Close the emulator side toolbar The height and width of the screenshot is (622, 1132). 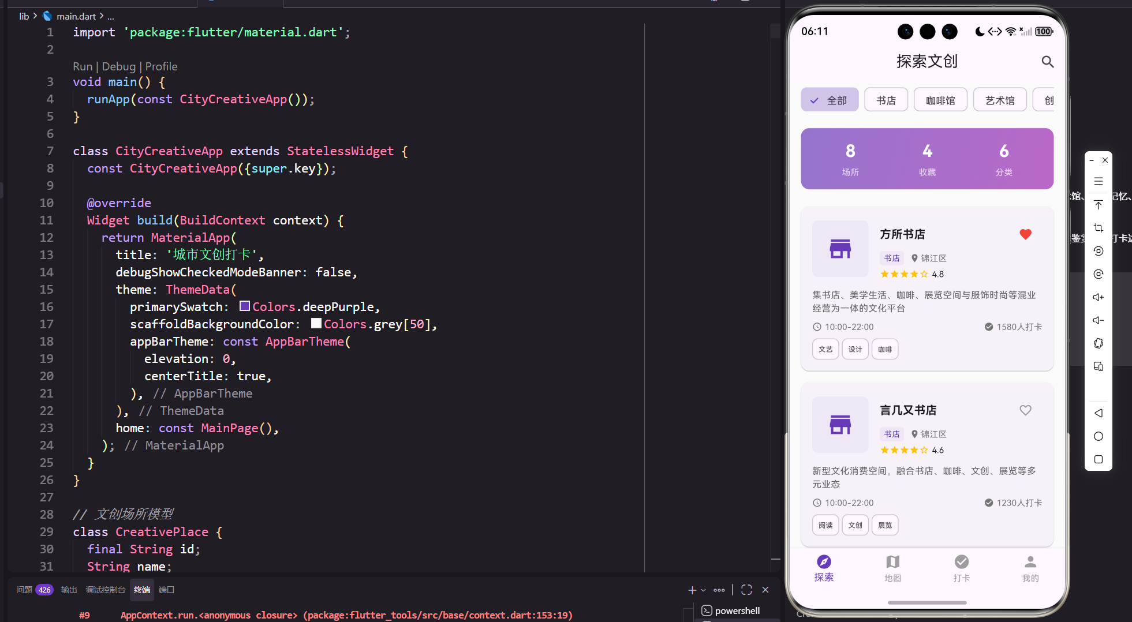[1105, 160]
